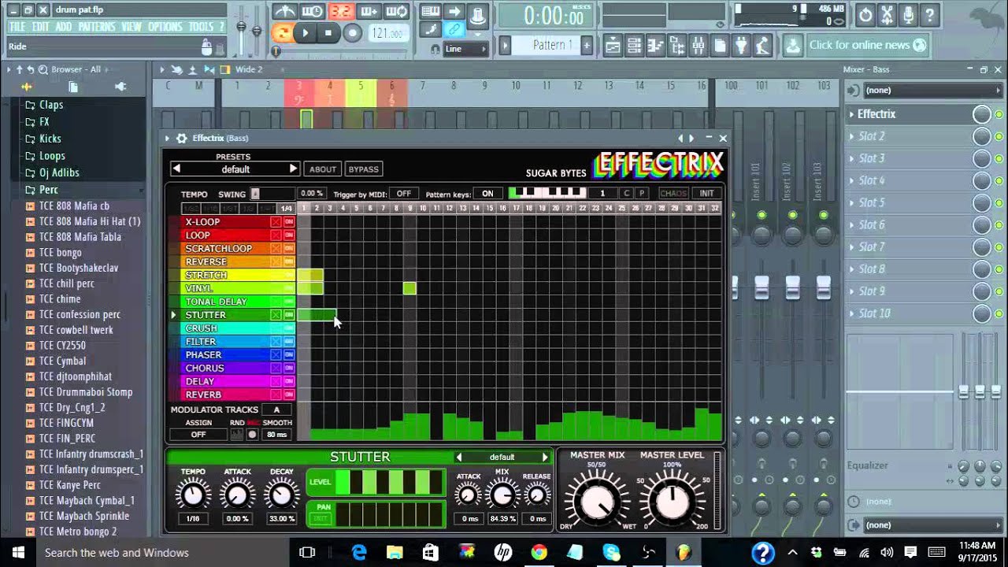Select previous Effectrix preset arrow
The height and width of the screenshot is (567, 1008).
[x=176, y=169]
